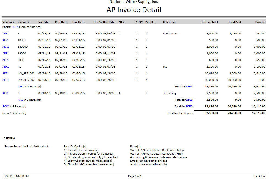Click AFS1 link in 'Total for AFS1' label

(x=189, y=100)
